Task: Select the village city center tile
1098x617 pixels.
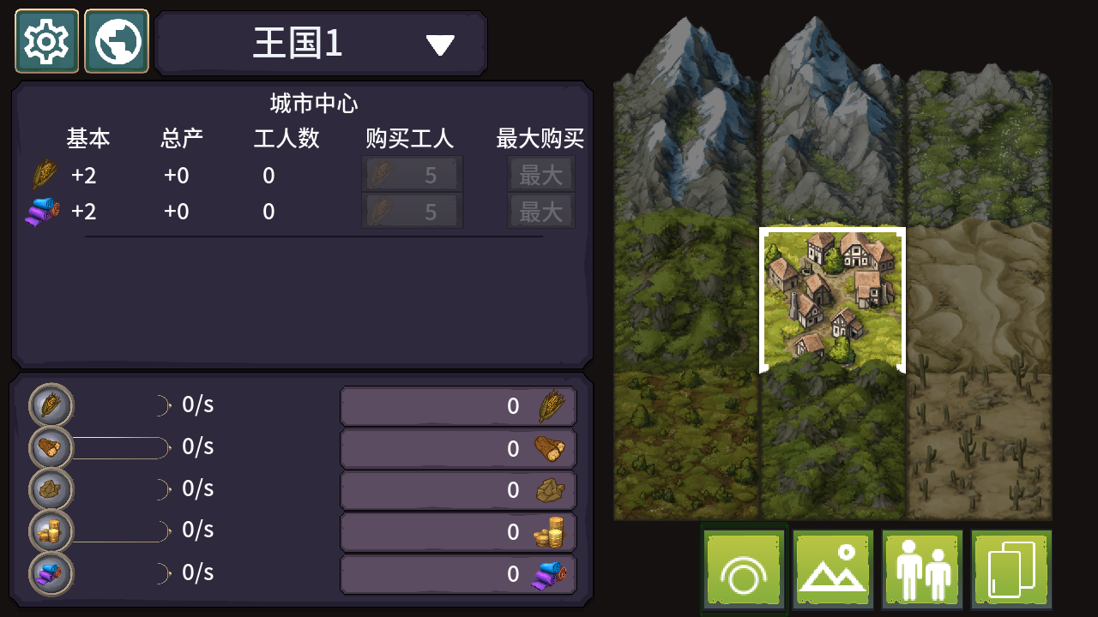Action: pyautogui.click(x=833, y=299)
